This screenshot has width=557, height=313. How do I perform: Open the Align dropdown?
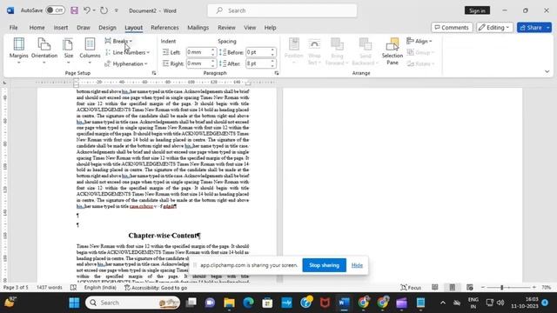pyautogui.click(x=419, y=41)
